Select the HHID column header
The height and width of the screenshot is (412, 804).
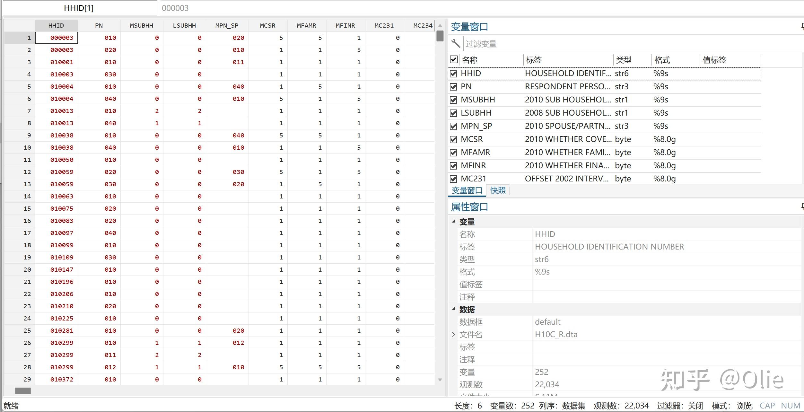tap(56, 25)
